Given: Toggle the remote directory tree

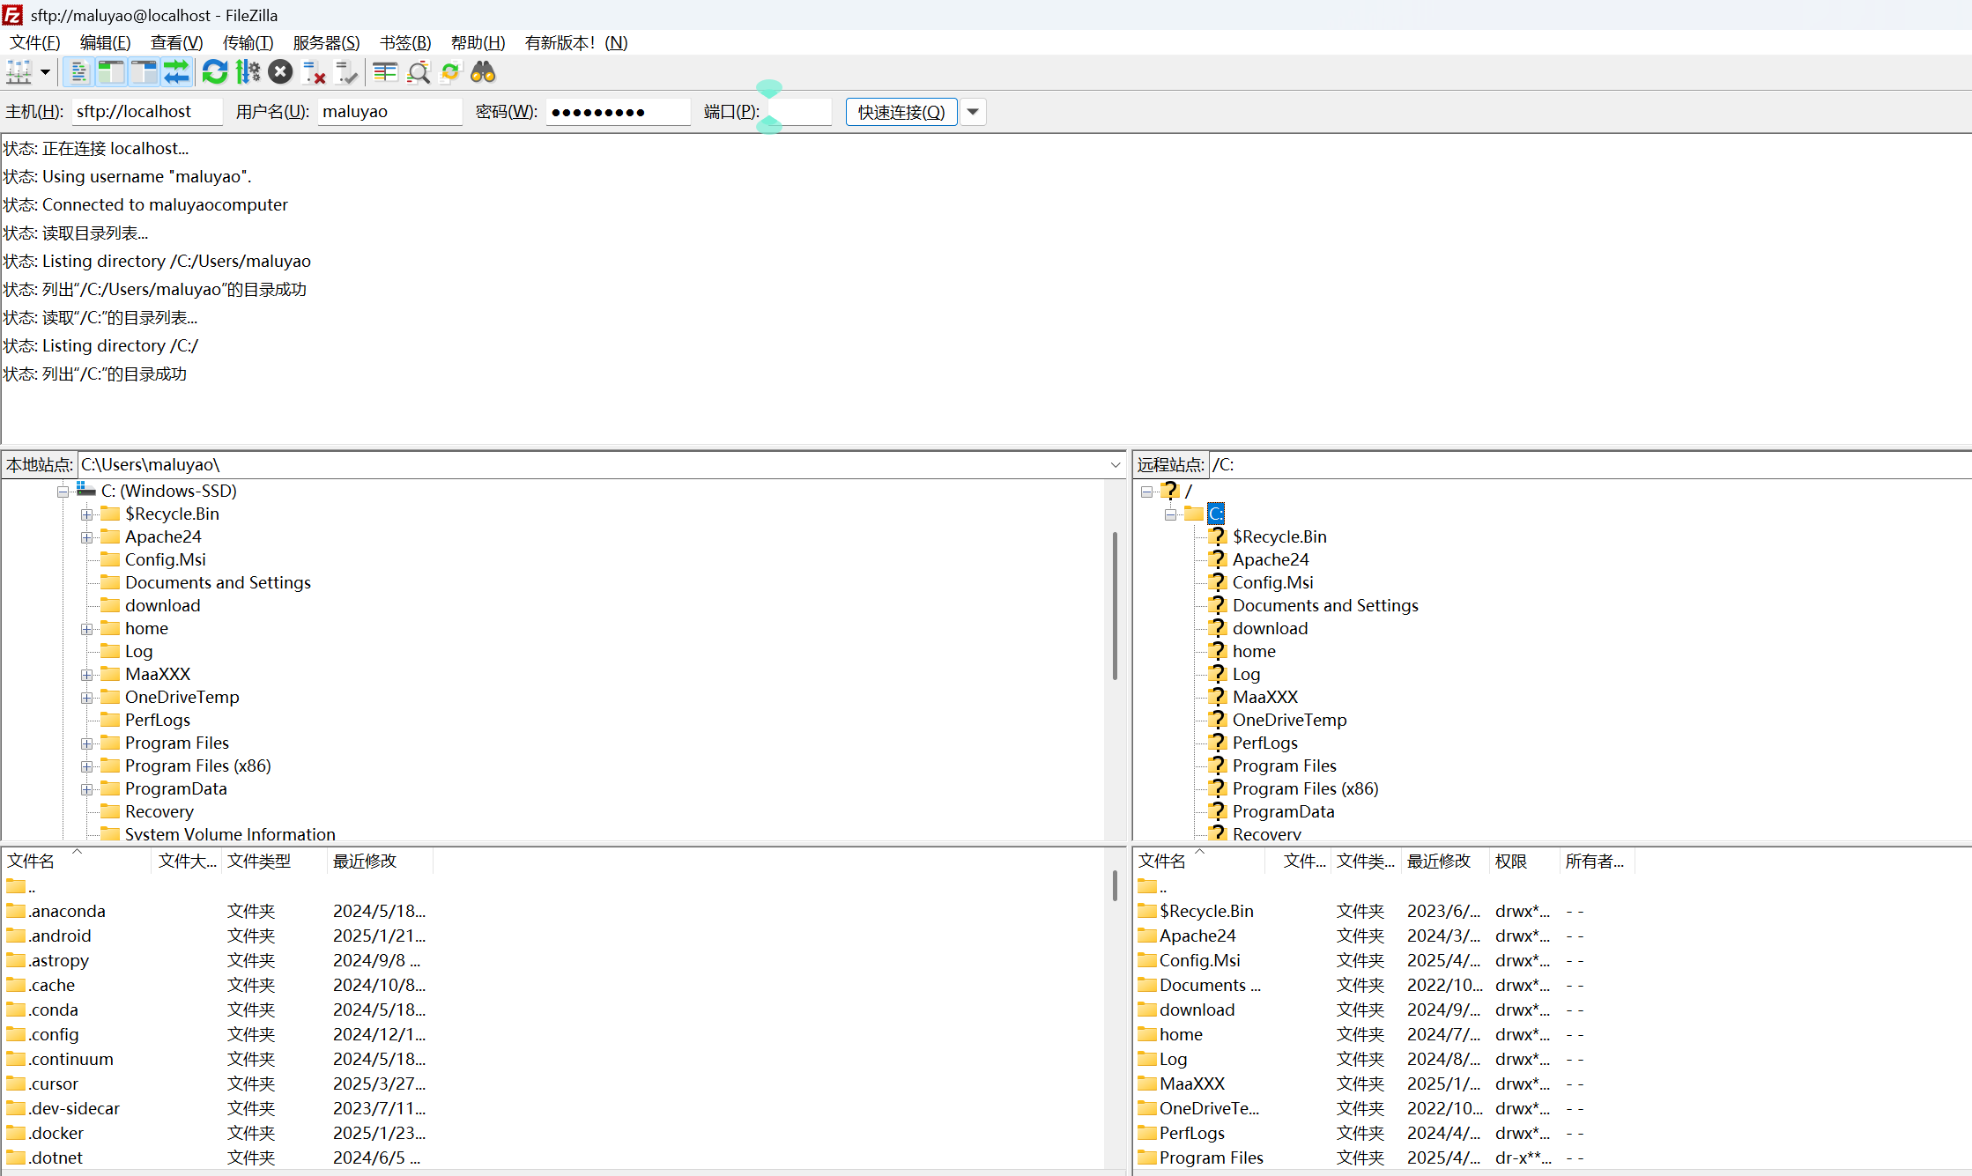Looking at the screenshot, I should point(144,72).
